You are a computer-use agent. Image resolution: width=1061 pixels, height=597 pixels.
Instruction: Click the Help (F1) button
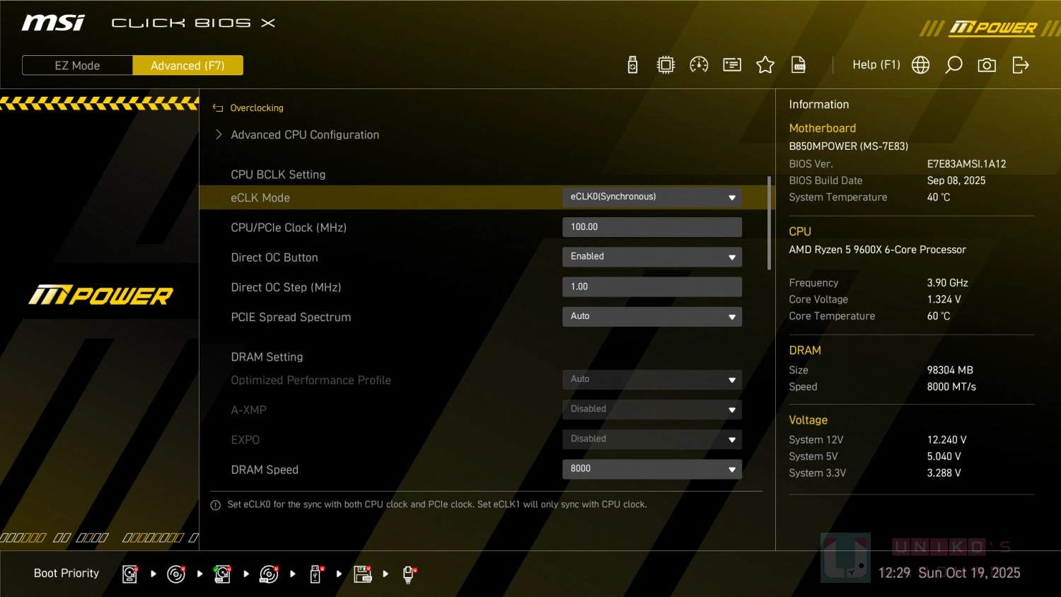[x=876, y=65]
